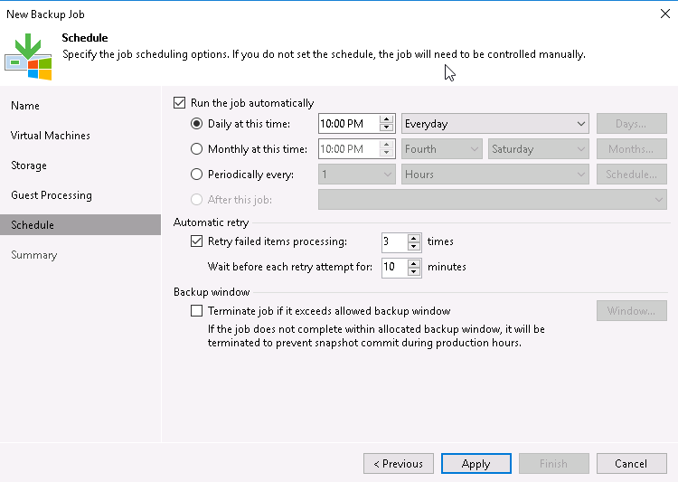Screen dimensions: 678x482
Task: Go to the Name step
Action: click(x=25, y=106)
